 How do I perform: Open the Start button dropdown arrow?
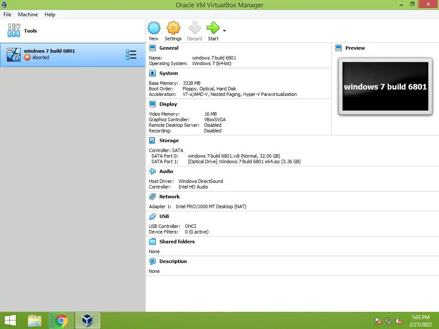[224, 30]
